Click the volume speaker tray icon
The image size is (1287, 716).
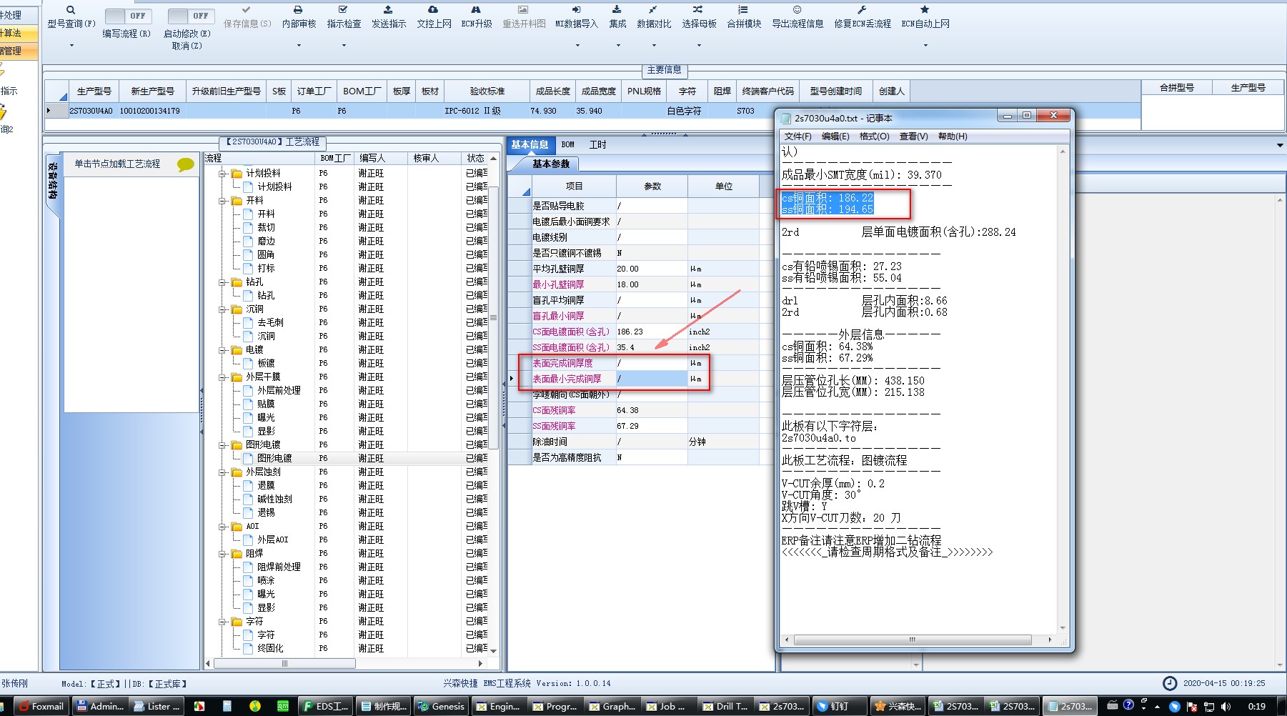point(1226,706)
